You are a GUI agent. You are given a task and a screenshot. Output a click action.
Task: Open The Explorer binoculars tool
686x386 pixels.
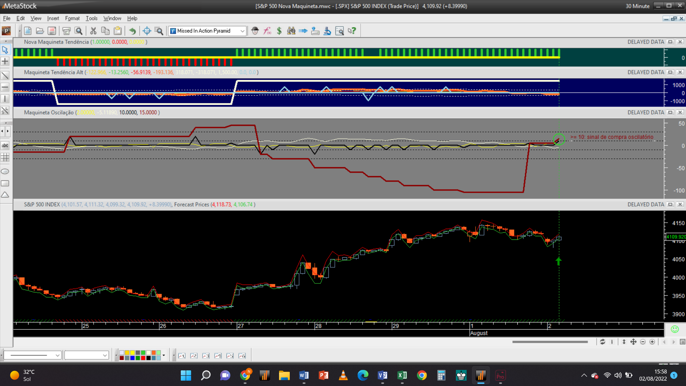point(291,31)
